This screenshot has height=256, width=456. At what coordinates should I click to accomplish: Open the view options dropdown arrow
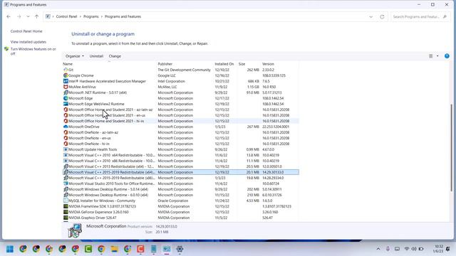pos(437,56)
